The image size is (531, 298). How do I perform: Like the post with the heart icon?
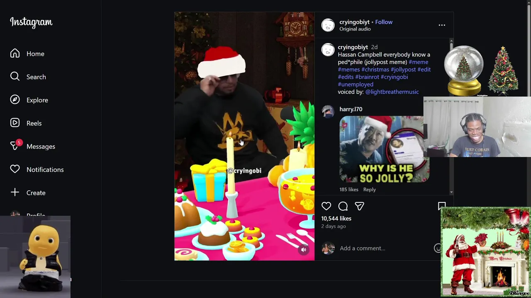326,206
